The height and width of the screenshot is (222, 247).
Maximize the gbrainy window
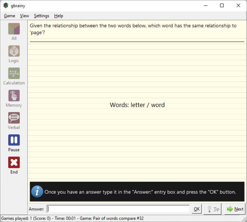222,6
